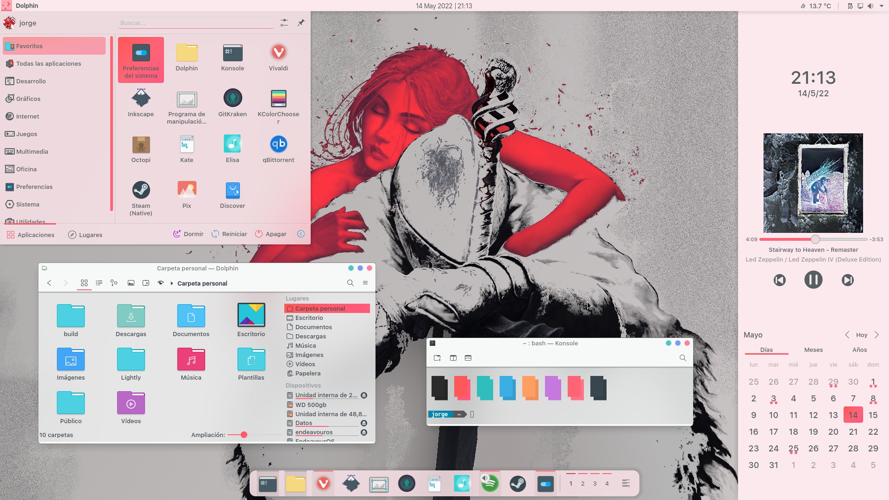Switch to Aplicaciones tab in launcher
This screenshot has height=500, width=889.
(x=31, y=235)
